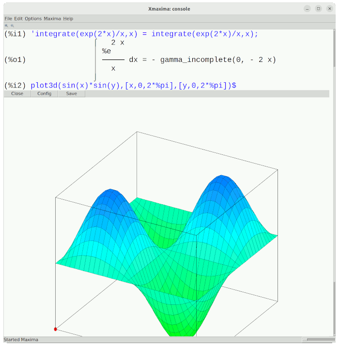
Task: Maximize the Xmaxima window
Action: click(318, 9)
